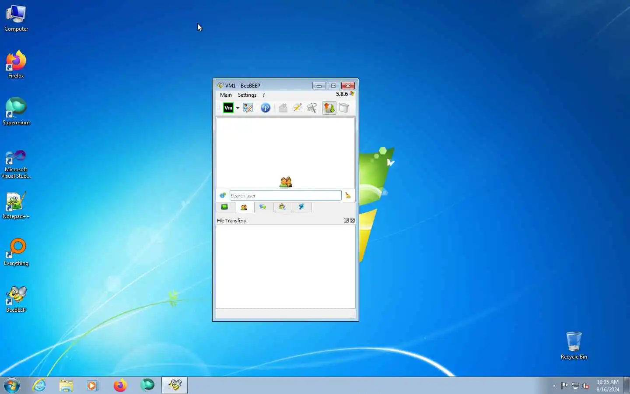This screenshot has width=630, height=394.
Task: Select the Supermium desktop shortcut
Action: (16, 112)
